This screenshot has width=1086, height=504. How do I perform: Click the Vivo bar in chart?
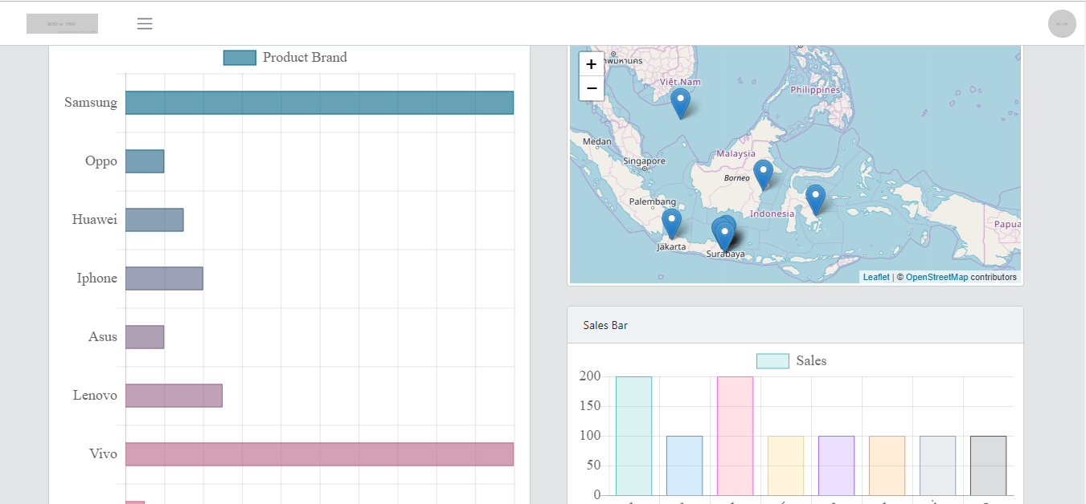[x=319, y=454]
